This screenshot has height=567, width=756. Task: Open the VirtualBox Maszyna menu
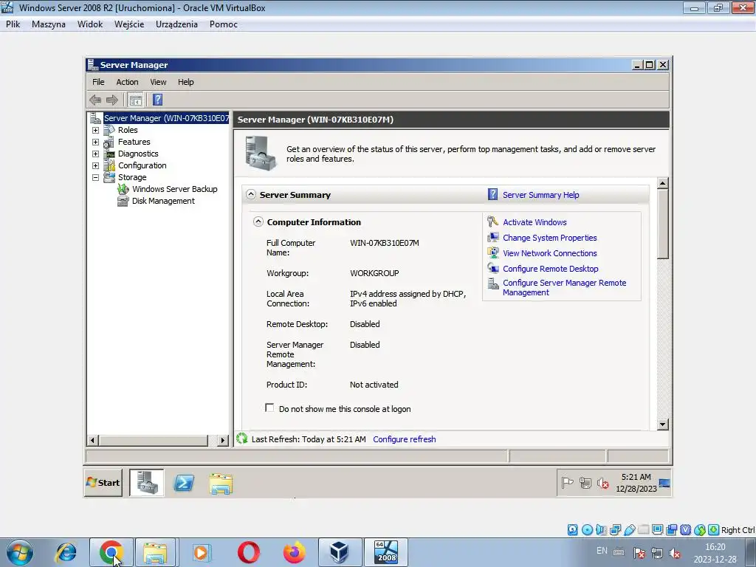click(49, 24)
